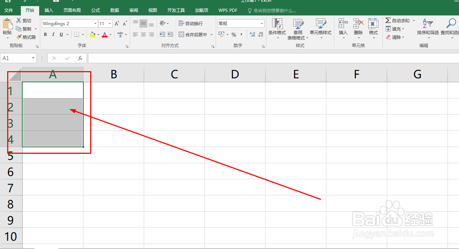Toggle Wrap Text (自动换行)
The height and width of the screenshot is (249, 459).
tap(191, 24)
